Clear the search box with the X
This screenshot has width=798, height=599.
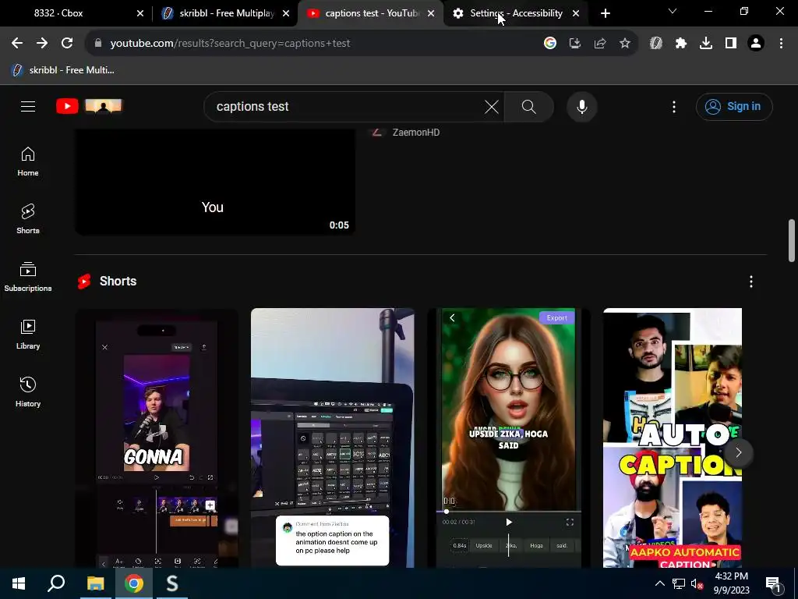(x=491, y=106)
